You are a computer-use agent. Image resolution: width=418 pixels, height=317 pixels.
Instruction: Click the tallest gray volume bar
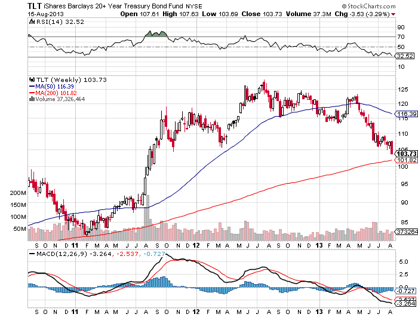(147, 218)
